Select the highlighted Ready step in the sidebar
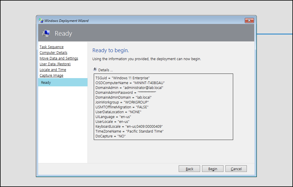The width and height of the screenshot is (293, 187). click(x=46, y=83)
